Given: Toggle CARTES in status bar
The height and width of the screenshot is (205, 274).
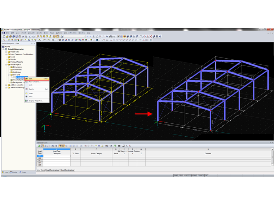Looking at the screenshot, I should click(x=187, y=176).
